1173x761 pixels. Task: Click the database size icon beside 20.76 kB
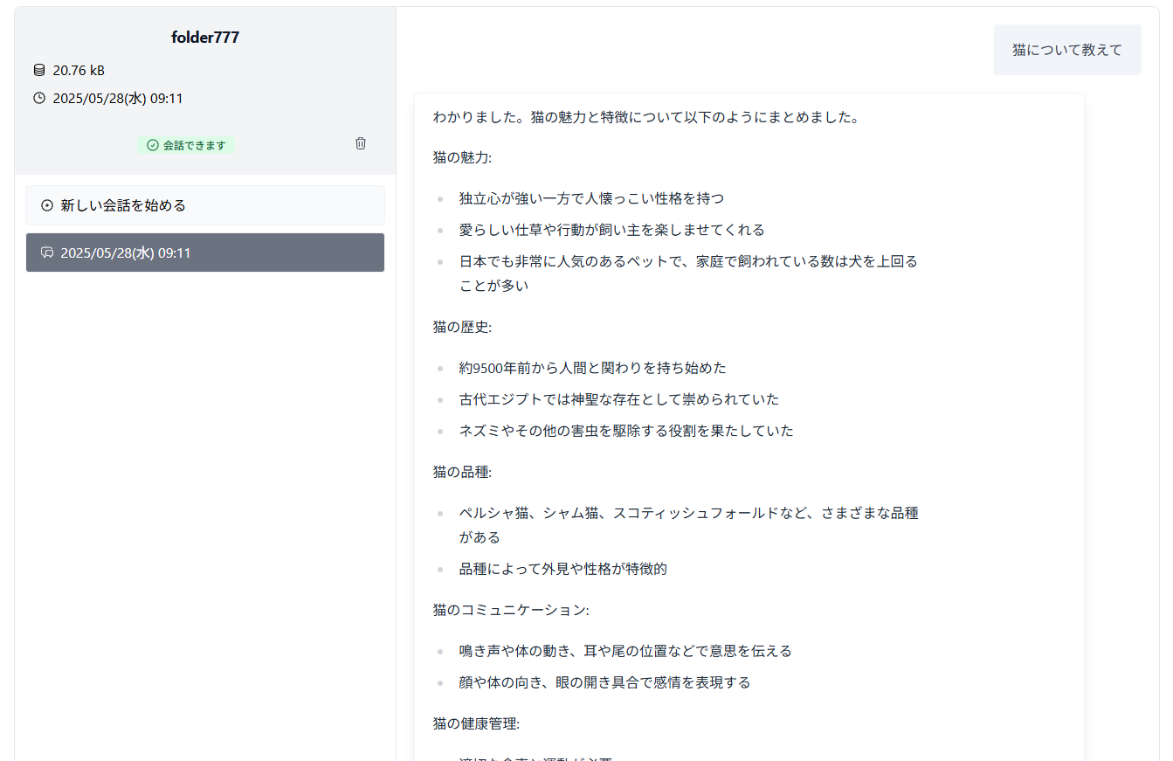[38, 70]
